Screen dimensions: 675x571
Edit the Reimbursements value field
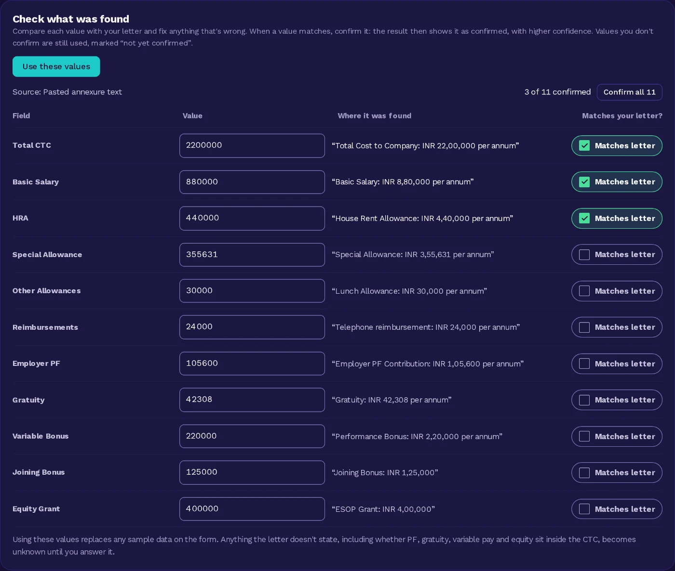pos(252,327)
